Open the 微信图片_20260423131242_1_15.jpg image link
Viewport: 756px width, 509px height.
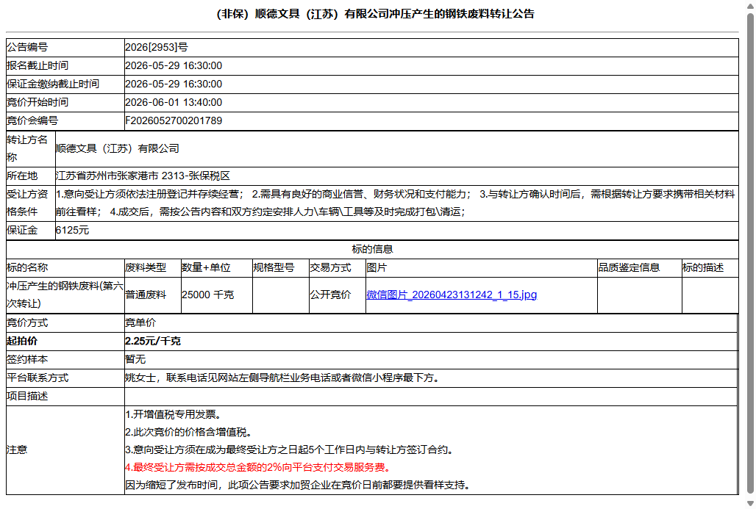pyautogui.click(x=452, y=295)
